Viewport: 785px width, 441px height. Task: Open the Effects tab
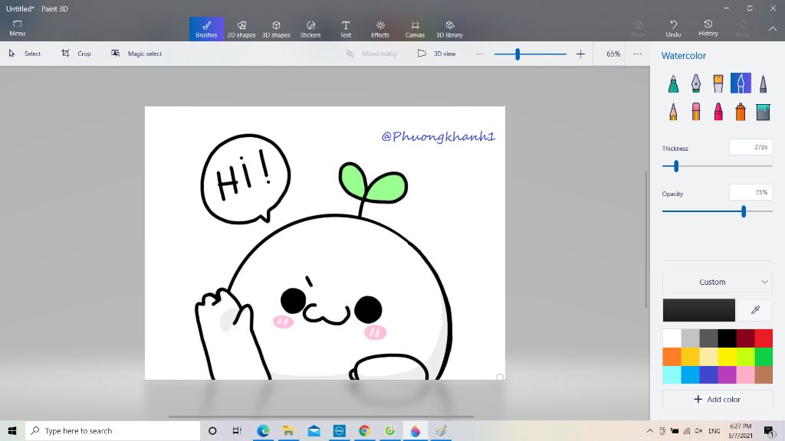(380, 28)
